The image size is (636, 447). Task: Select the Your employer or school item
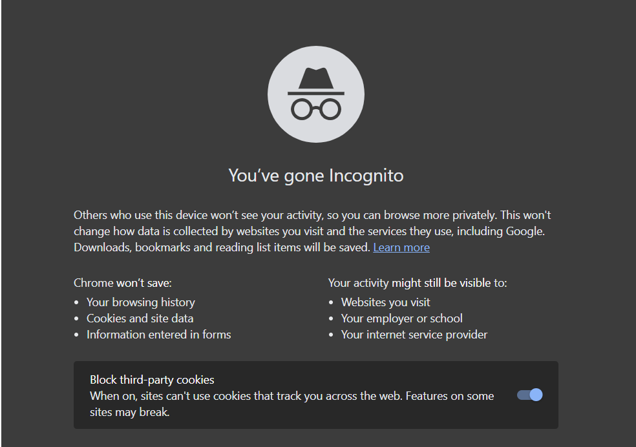[401, 318]
